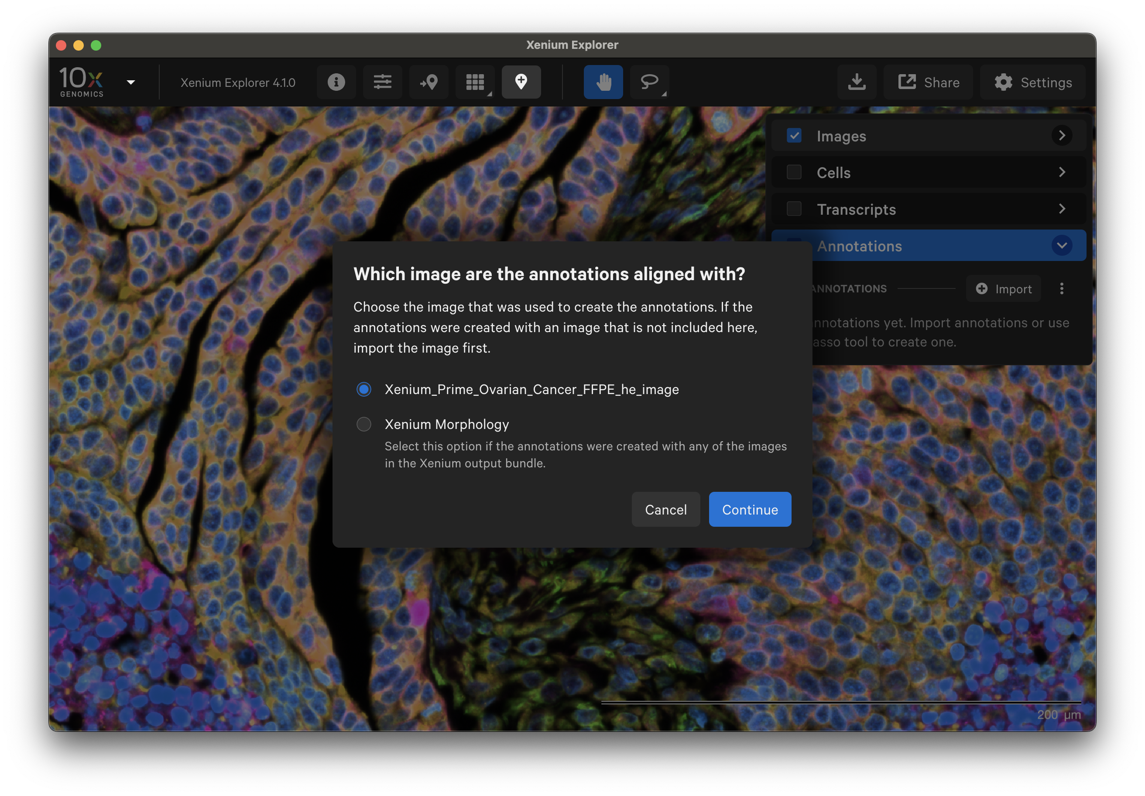Open the Settings menu

point(1033,82)
